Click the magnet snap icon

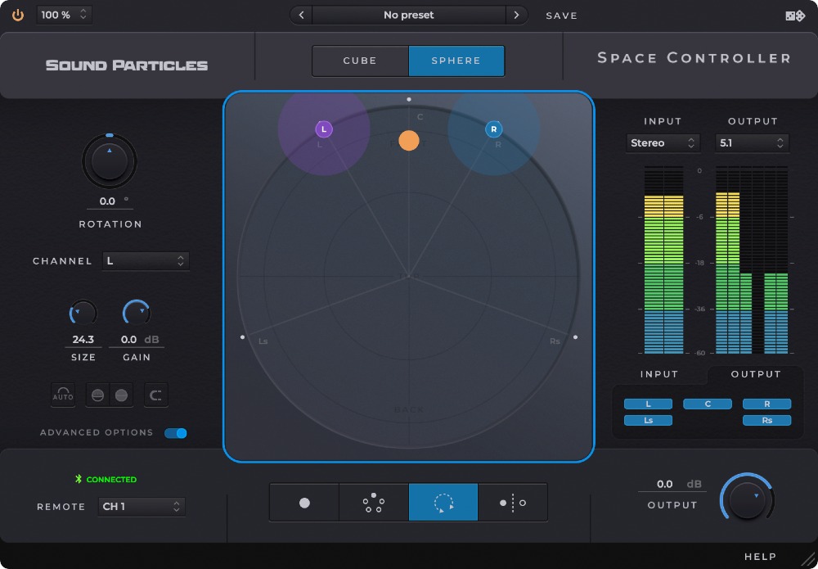coord(155,395)
